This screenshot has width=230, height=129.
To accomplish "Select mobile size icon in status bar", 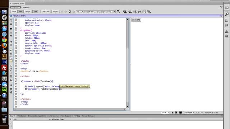I will [172, 113].
